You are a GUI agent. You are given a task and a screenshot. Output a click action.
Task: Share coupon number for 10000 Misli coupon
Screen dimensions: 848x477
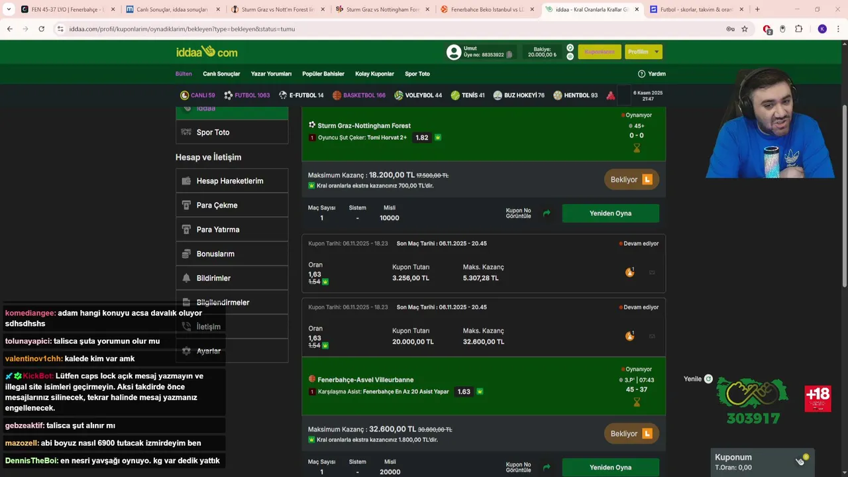tap(547, 213)
